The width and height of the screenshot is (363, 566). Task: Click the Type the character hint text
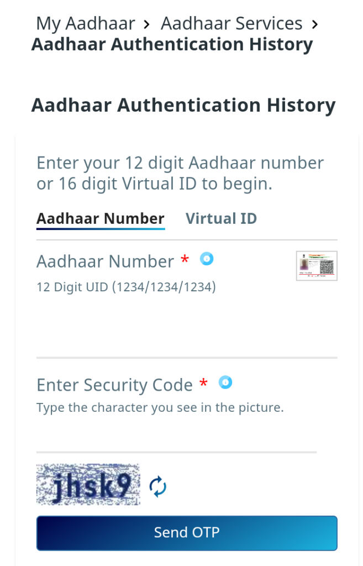click(160, 408)
